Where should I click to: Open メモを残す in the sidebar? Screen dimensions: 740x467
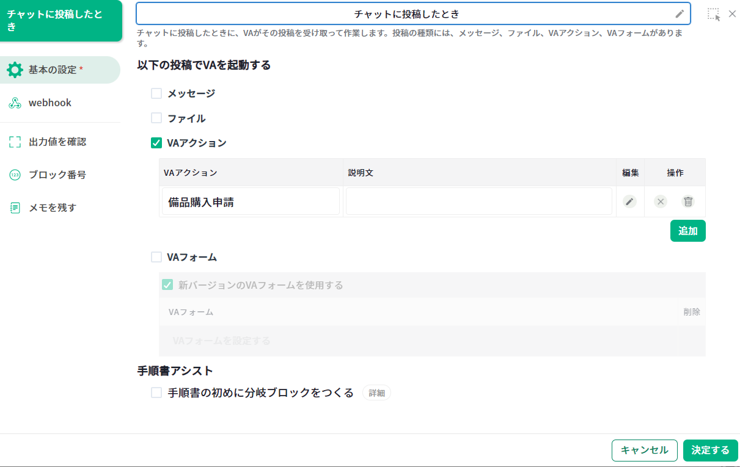(x=60, y=208)
